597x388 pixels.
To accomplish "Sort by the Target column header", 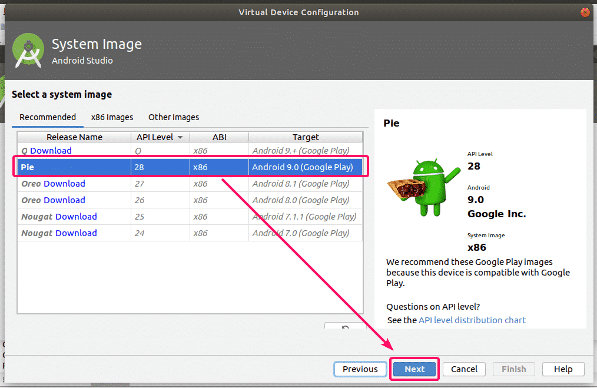I will pyautogui.click(x=306, y=137).
